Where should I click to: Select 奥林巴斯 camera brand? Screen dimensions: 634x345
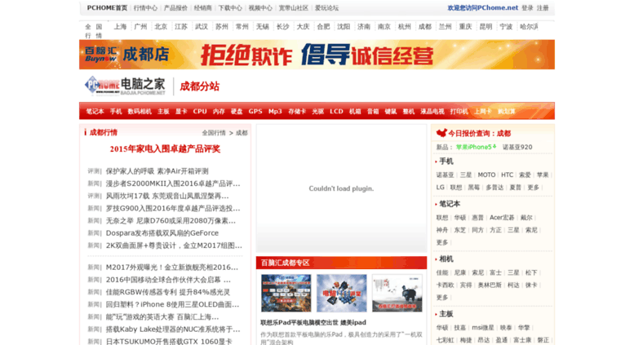(x=490, y=285)
